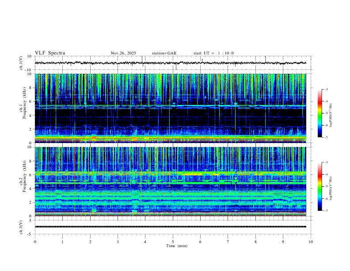Click time-axis tick label "2"
The image size is (350, 271).
90,242
